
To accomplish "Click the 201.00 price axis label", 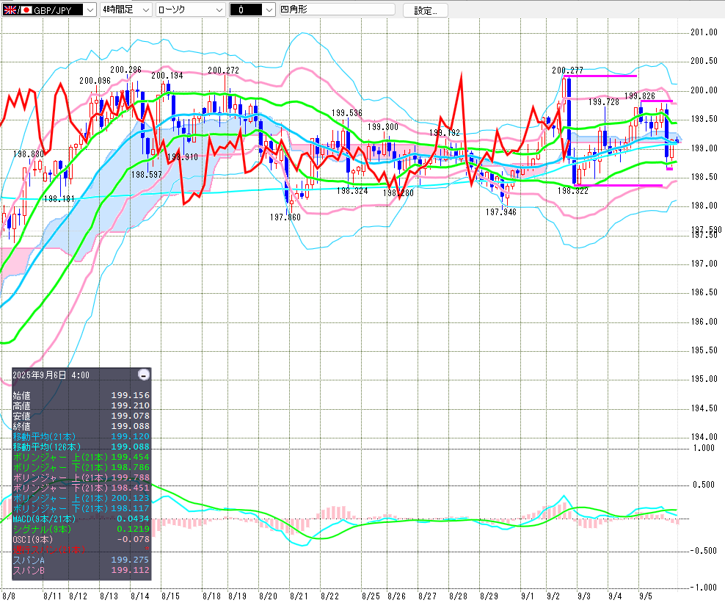I will coord(704,32).
